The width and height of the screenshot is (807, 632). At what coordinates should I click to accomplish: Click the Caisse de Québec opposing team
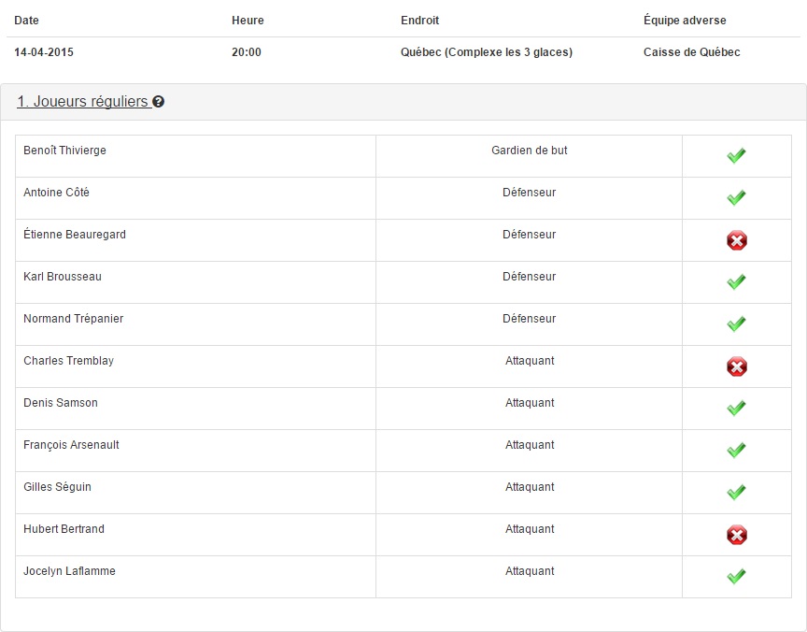point(692,52)
